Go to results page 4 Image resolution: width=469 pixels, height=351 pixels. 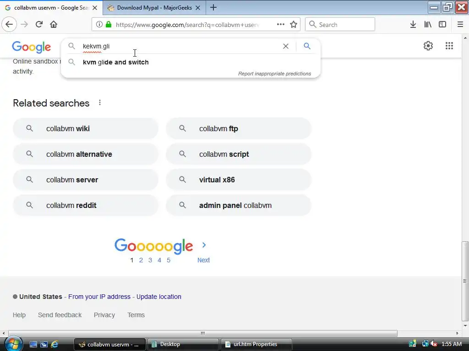coord(159,260)
